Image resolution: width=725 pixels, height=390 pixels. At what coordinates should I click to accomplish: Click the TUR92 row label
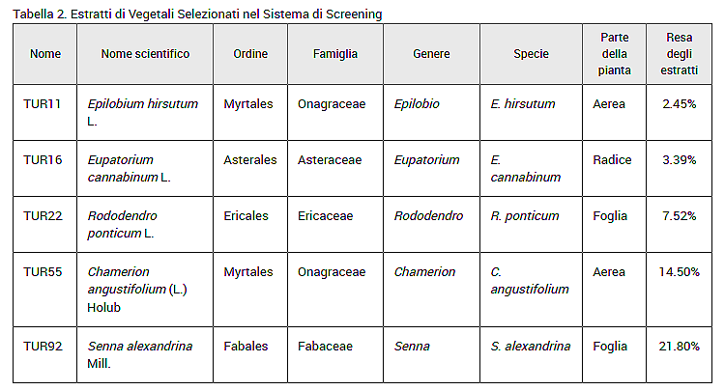(x=44, y=355)
